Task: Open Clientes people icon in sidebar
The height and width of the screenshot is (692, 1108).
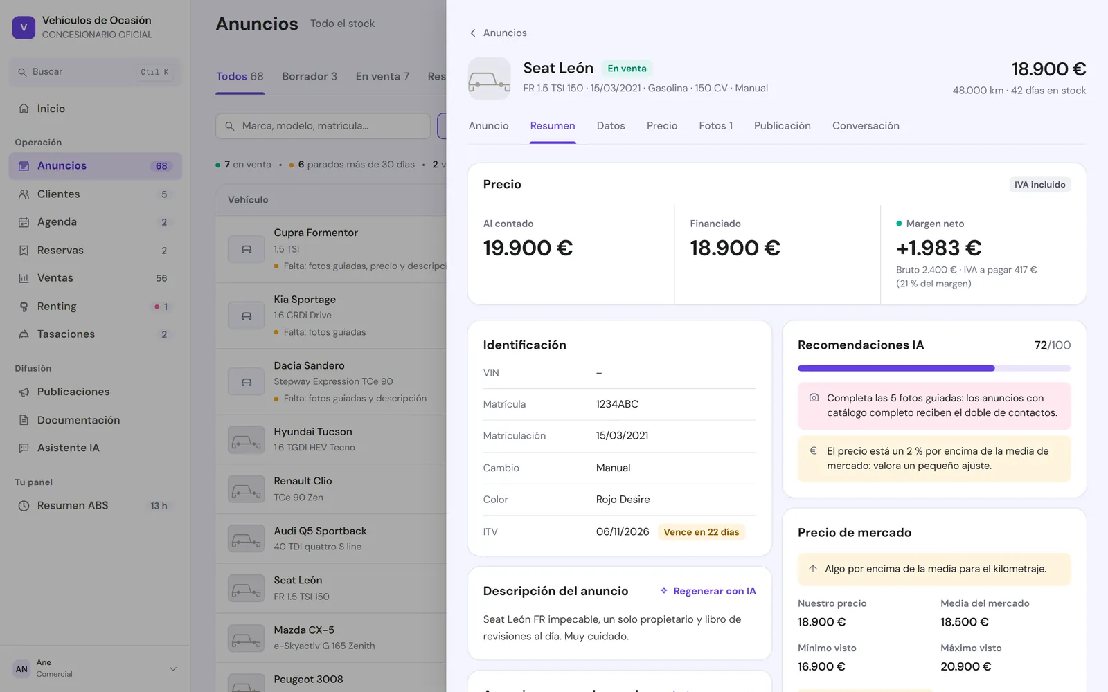Action: click(24, 194)
